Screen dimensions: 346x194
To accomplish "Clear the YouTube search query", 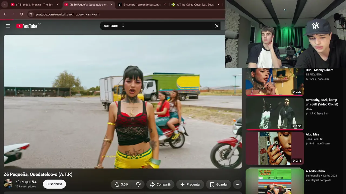I will point(217,26).
